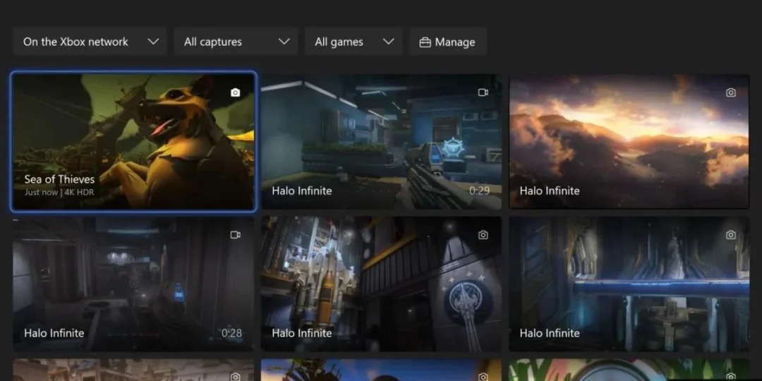
Task: Click the camera icon on Sea of Thieves capture
Action: (x=236, y=92)
